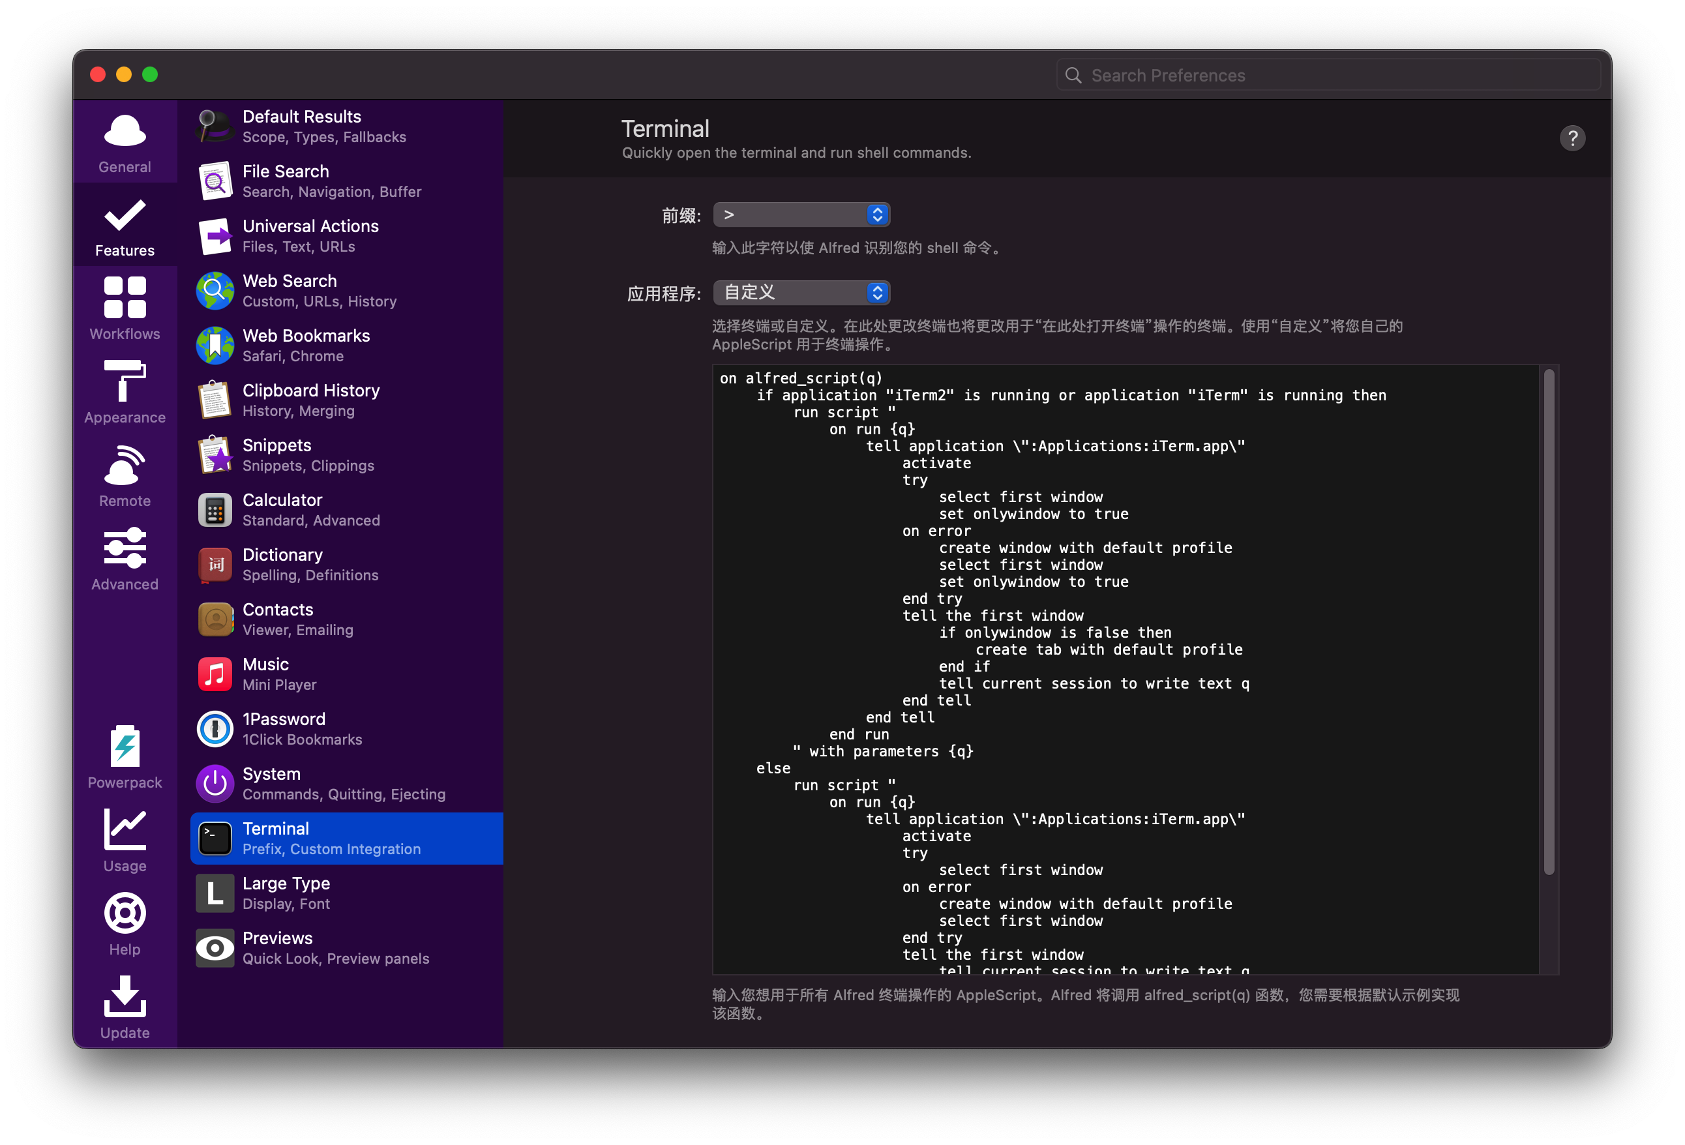Open the General preferences hat icon
The height and width of the screenshot is (1145, 1685).
click(125, 132)
